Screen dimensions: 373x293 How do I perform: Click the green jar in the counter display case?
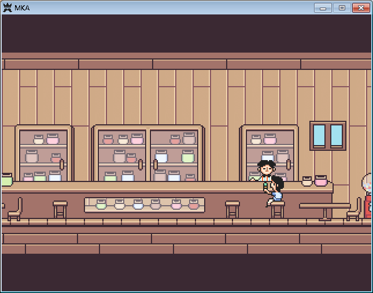coord(101,205)
